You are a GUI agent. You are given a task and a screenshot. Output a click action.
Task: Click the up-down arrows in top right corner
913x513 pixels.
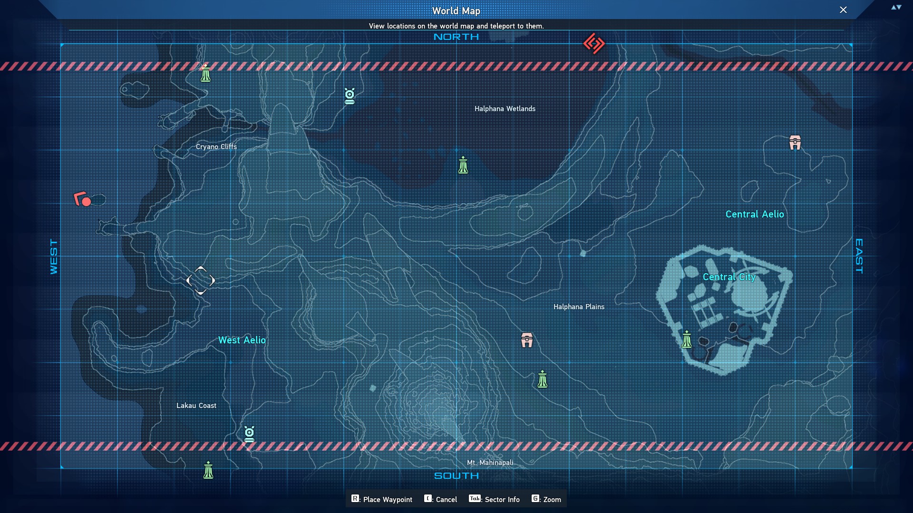896,7
